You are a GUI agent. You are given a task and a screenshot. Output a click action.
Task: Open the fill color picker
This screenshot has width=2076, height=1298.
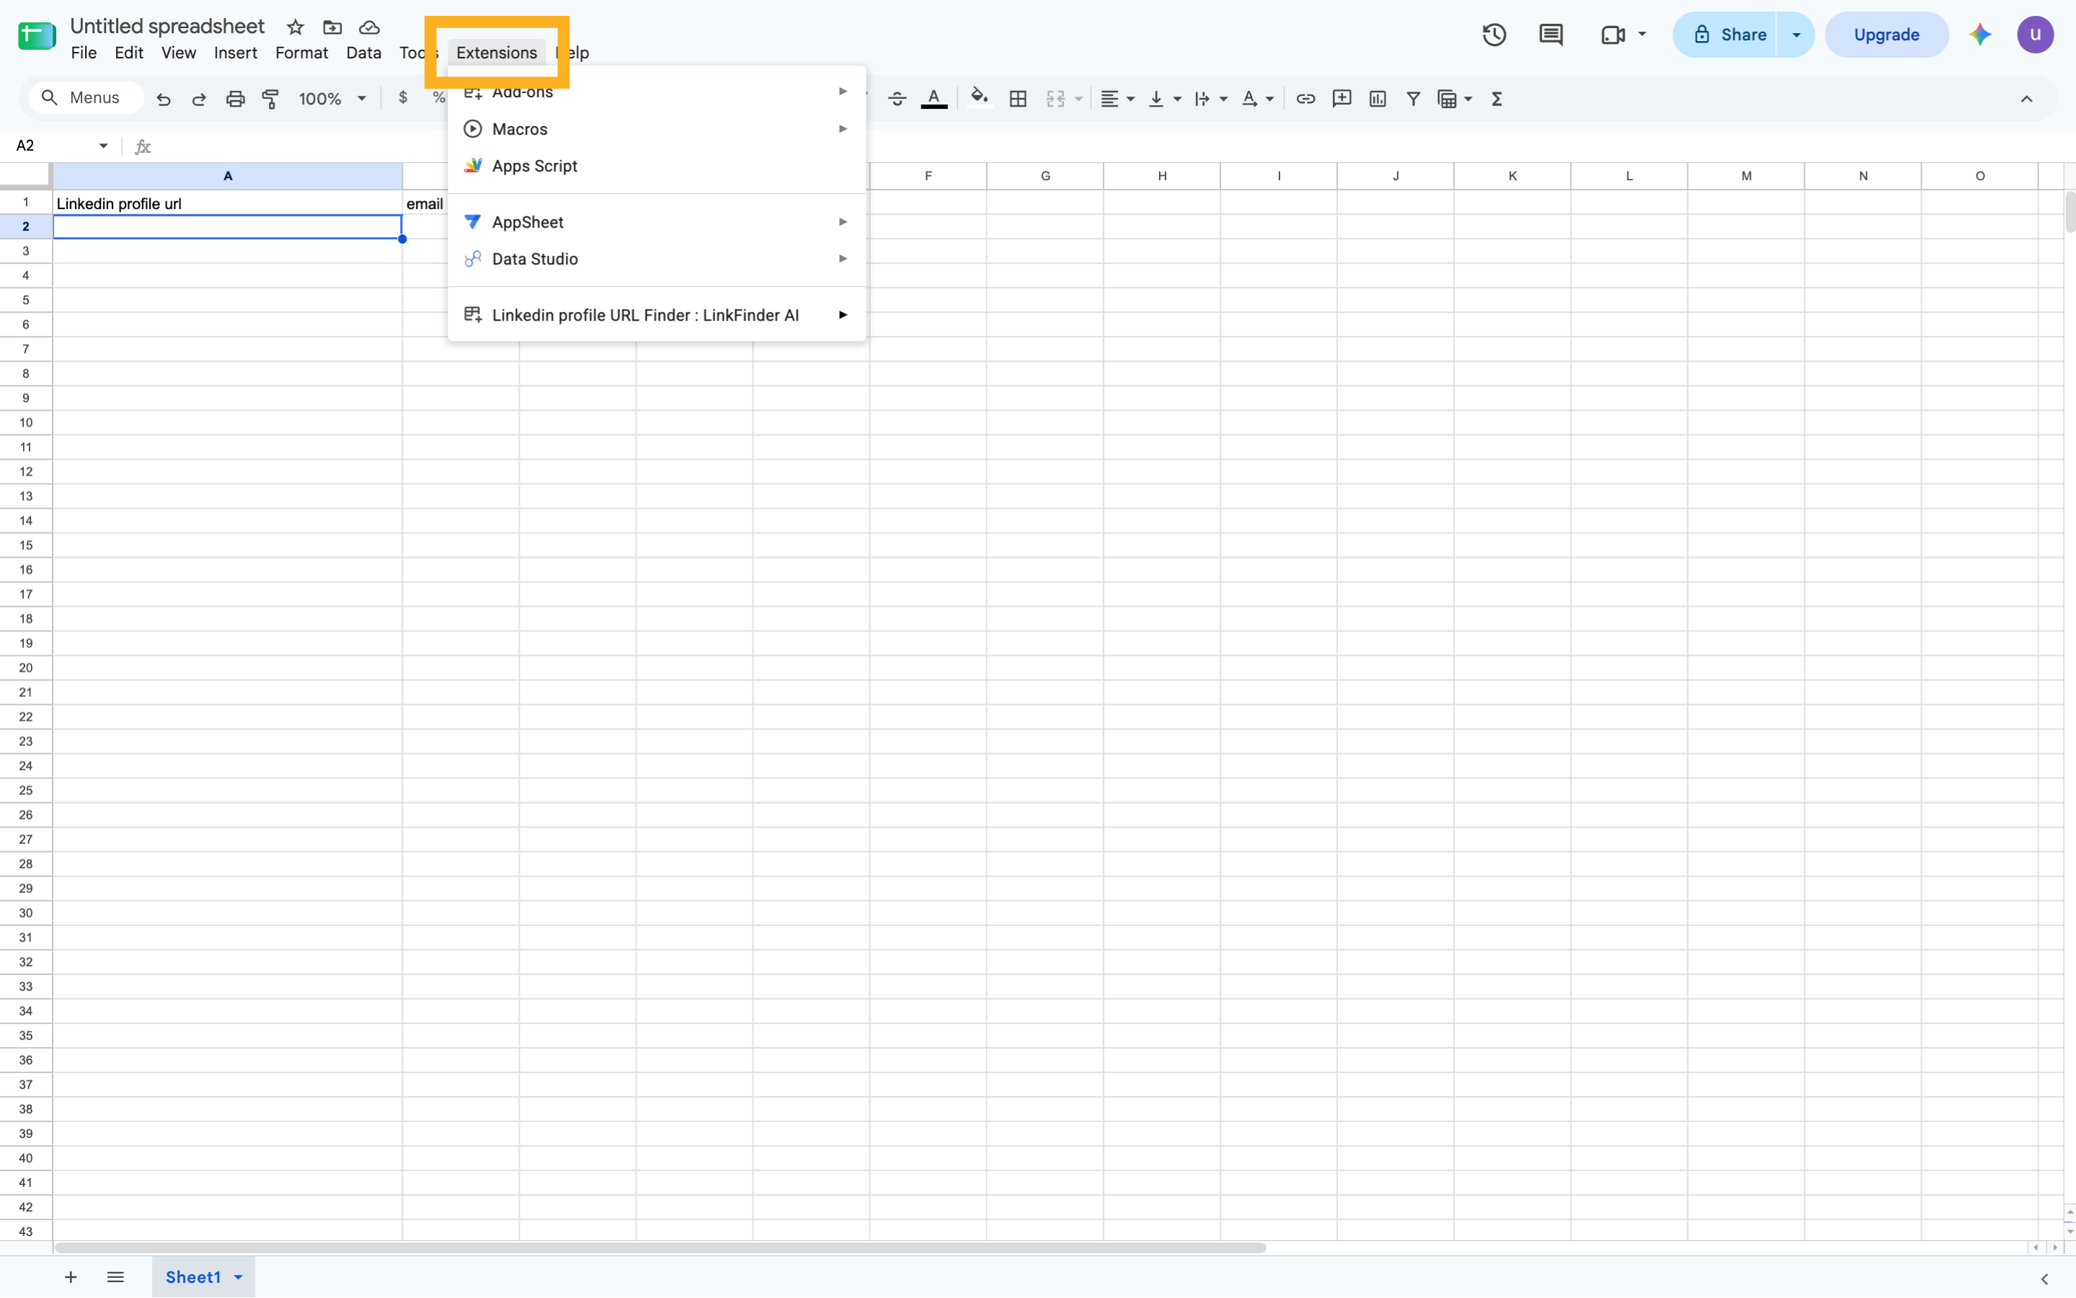click(x=980, y=98)
